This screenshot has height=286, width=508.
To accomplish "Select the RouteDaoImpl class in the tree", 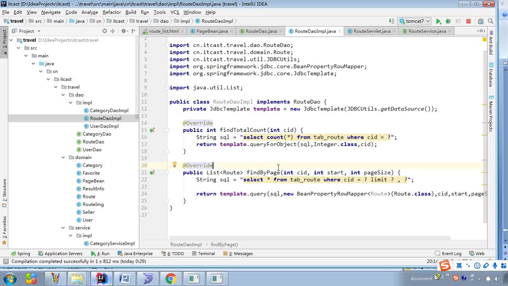I will pyautogui.click(x=105, y=118).
